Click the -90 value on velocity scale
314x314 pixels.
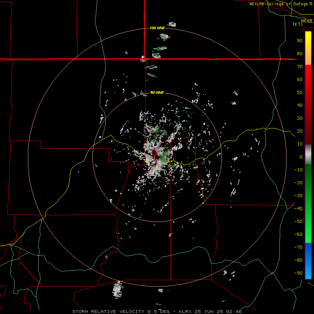[298, 273]
